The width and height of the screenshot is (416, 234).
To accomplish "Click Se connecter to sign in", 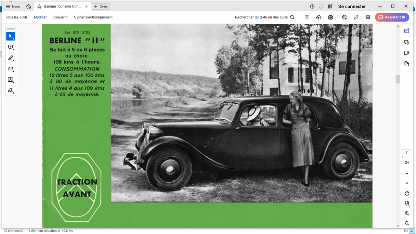I will (x=352, y=6).
